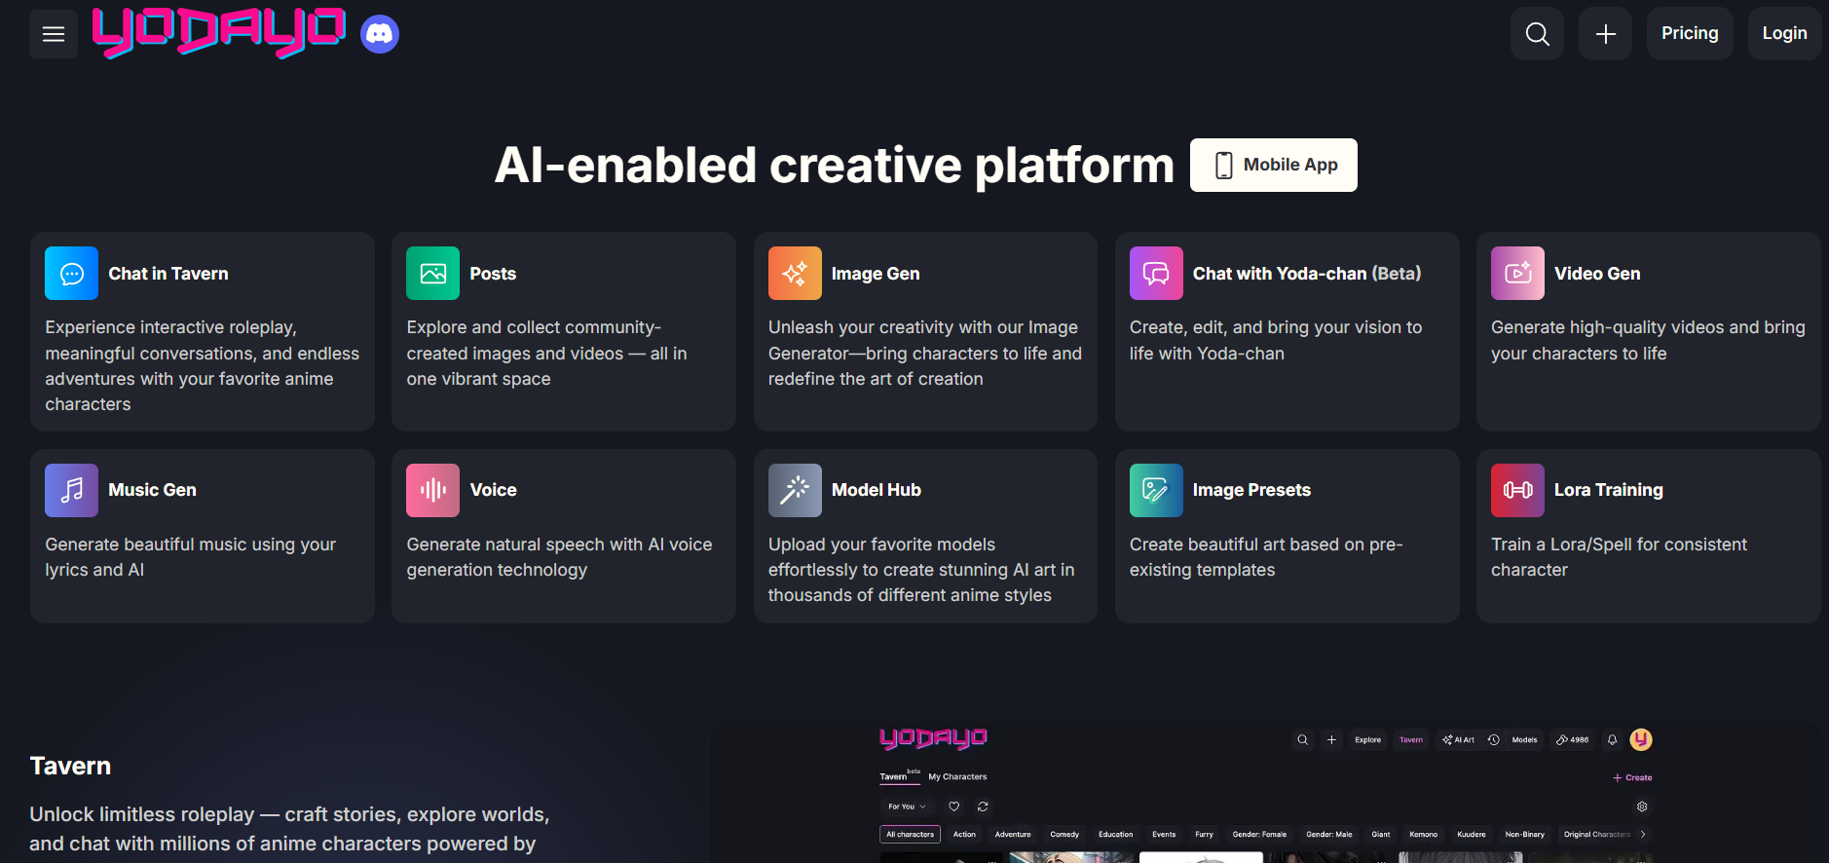This screenshot has height=863, width=1829.
Task: Click the plus icon in the top header
Action: [x=1606, y=34]
